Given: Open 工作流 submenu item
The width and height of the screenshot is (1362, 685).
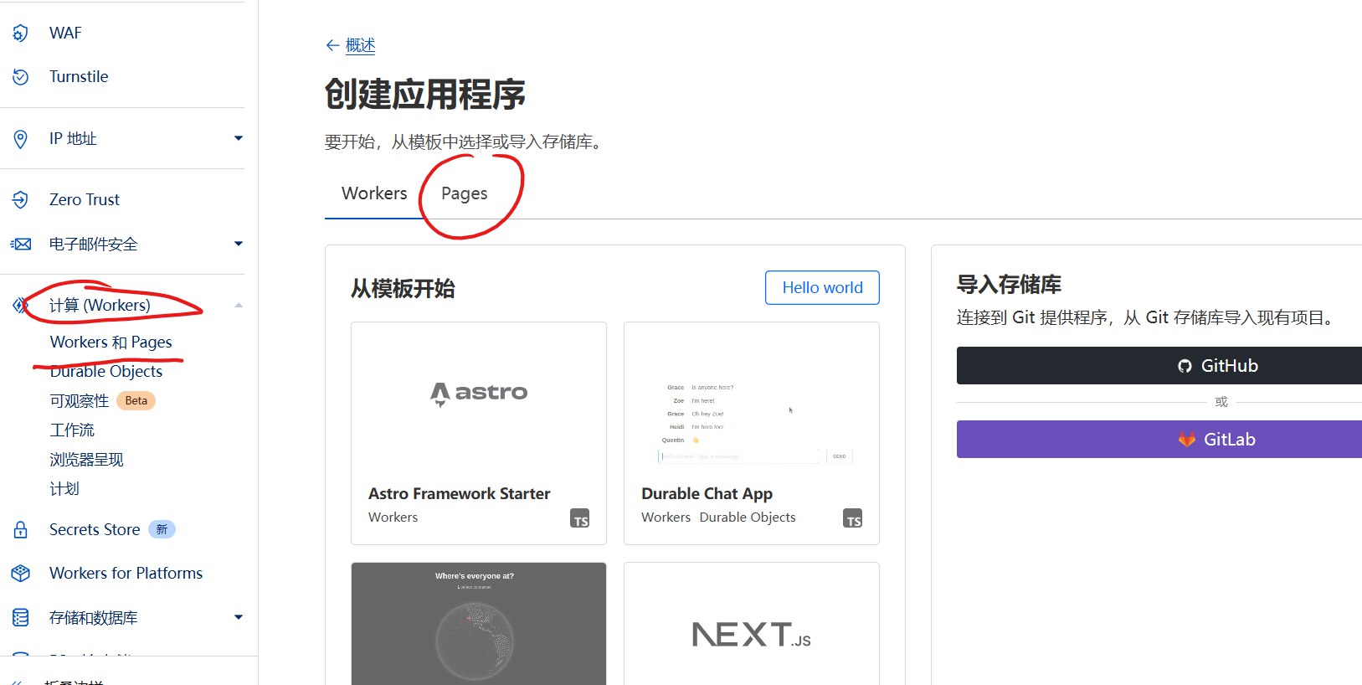Looking at the screenshot, I should pyautogui.click(x=72, y=430).
